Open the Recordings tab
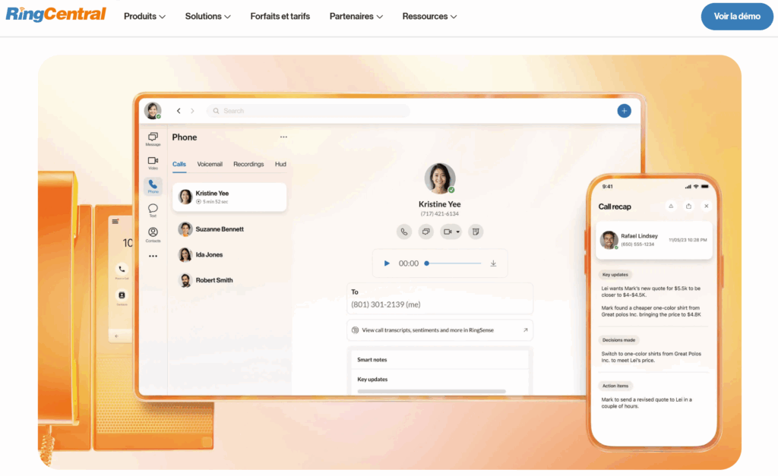 pos(251,164)
